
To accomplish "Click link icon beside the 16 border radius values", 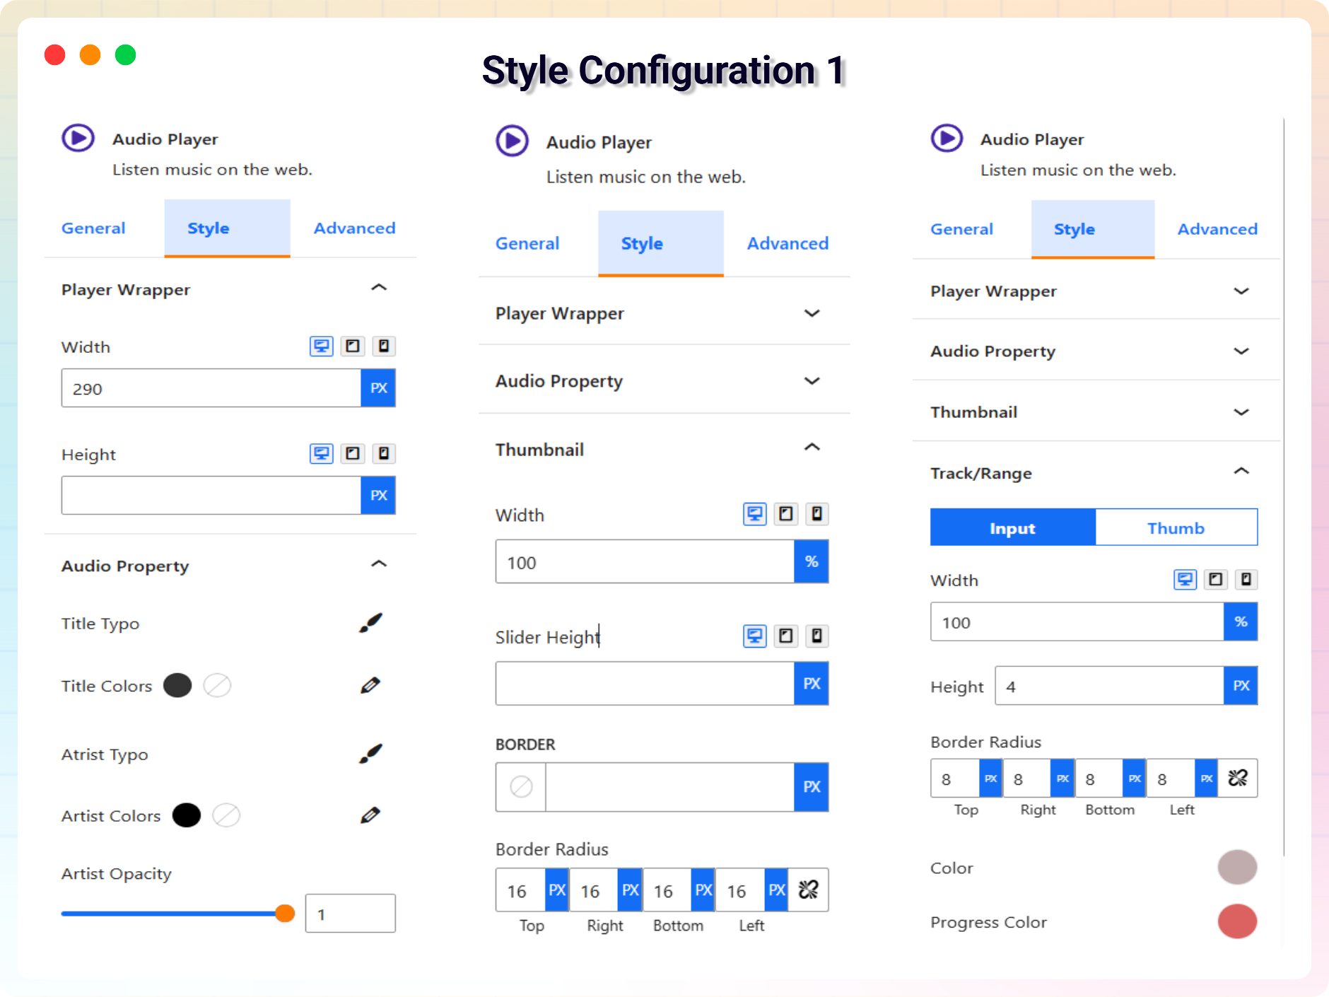I will coord(808,890).
